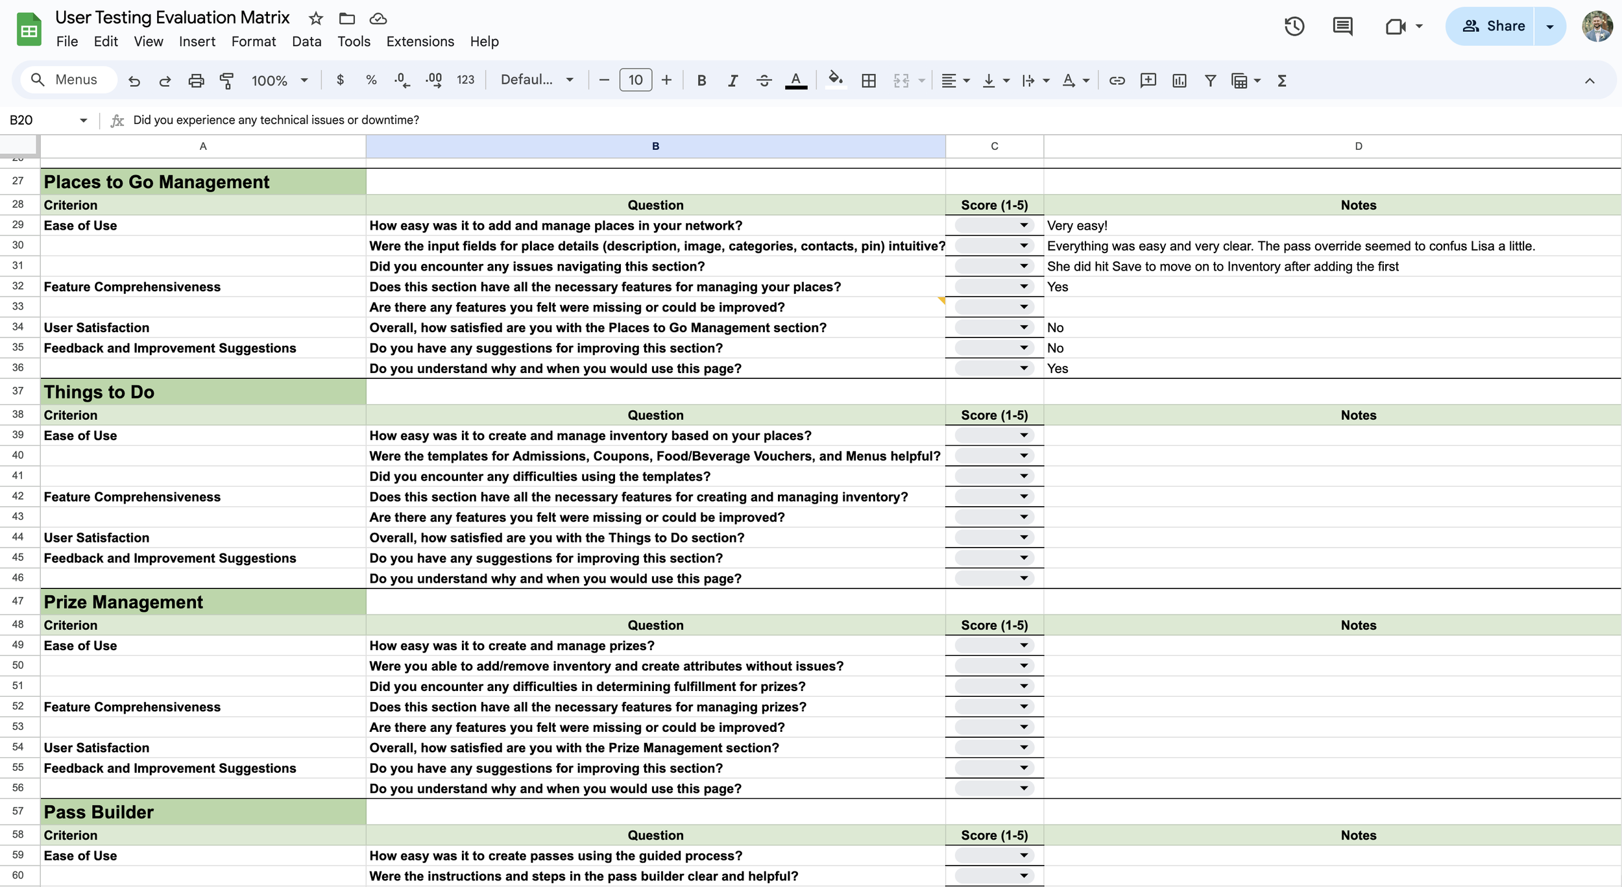Viewport: 1622px width, 887px height.
Task: Open the zoom level dropdown
Action: (x=279, y=80)
